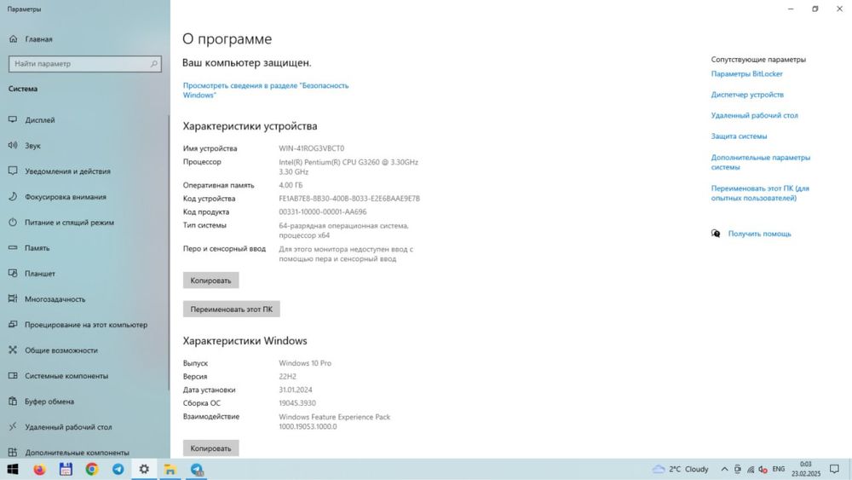Copy device specs with upper Копировать button
This screenshot has width=852, height=480.
(x=210, y=280)
